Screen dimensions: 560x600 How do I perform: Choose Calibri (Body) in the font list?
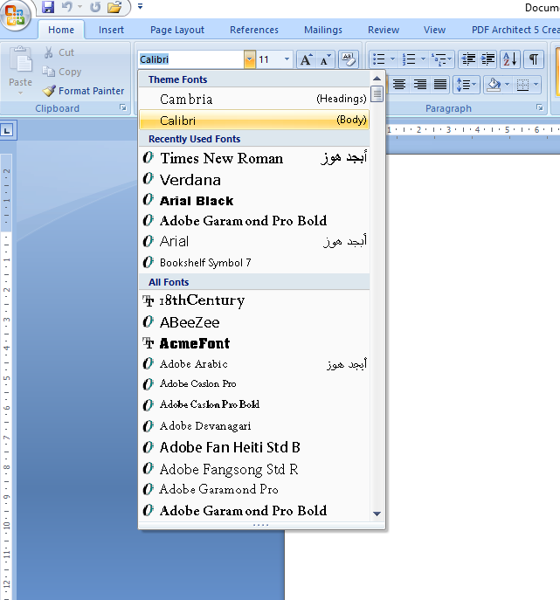pos(254,121)
